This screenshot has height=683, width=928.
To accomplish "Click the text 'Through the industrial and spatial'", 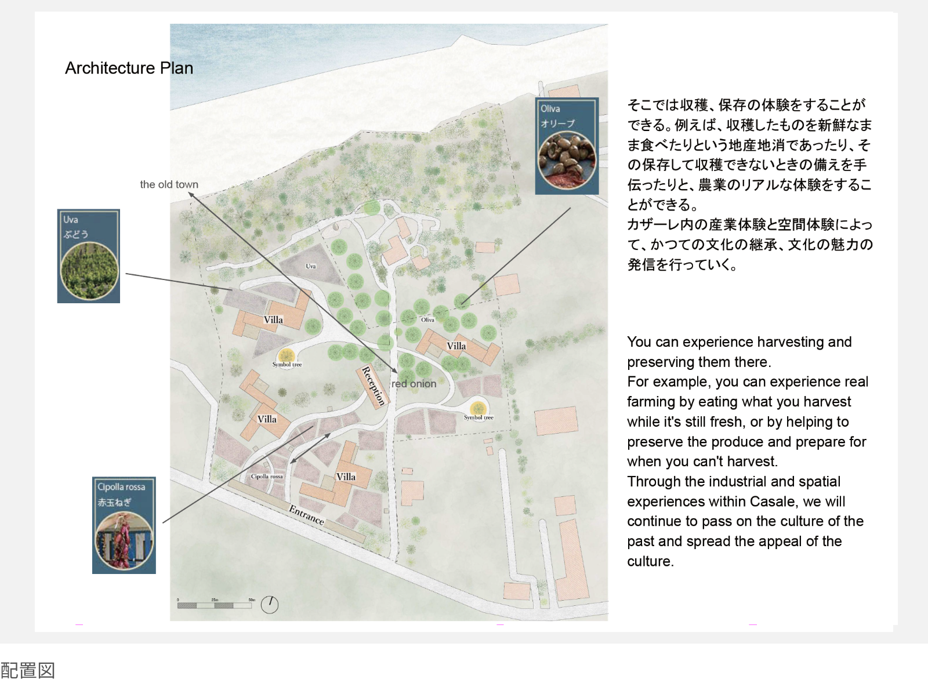I will point(734,482).
